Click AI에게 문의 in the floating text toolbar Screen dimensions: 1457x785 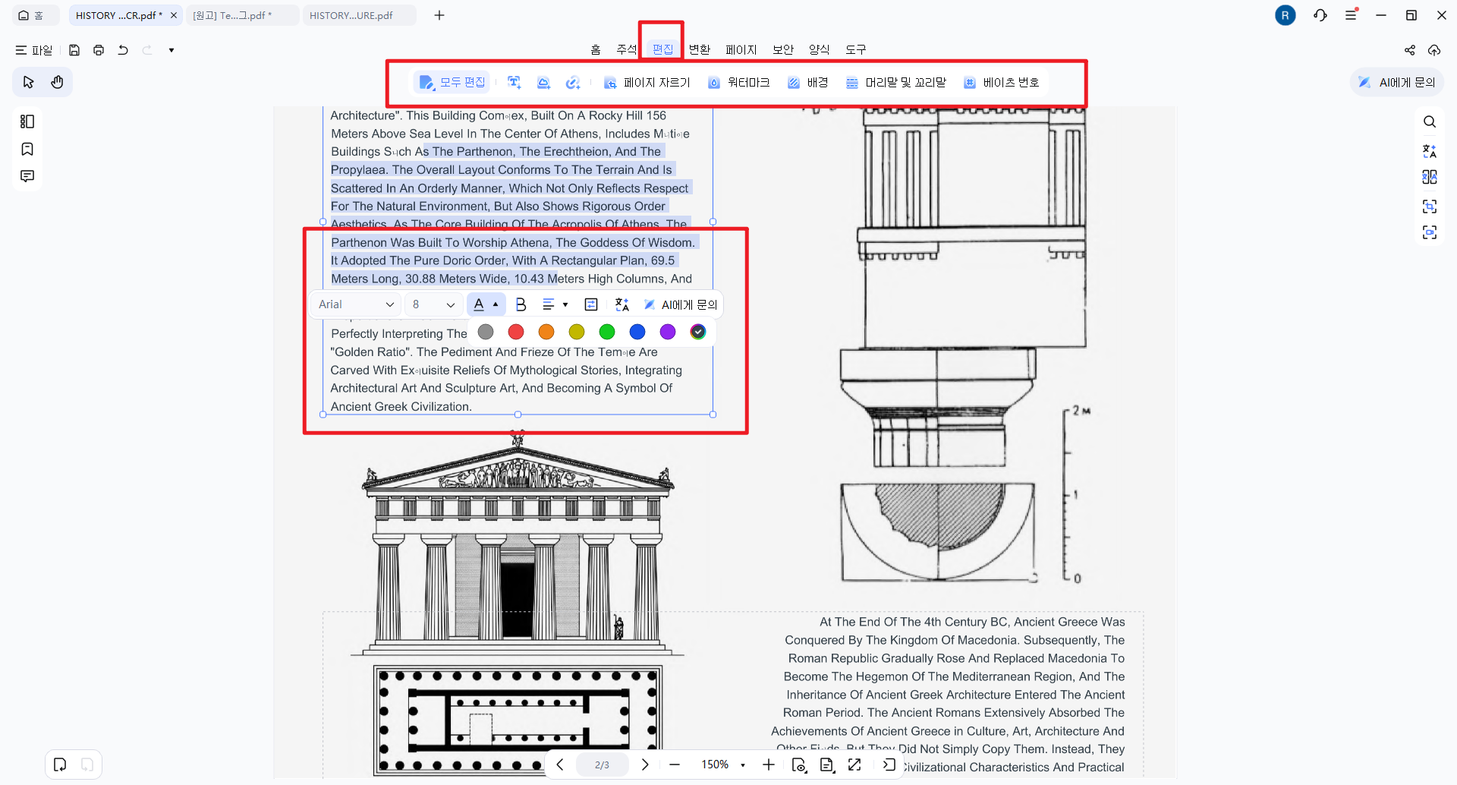(x=680, y=304)
